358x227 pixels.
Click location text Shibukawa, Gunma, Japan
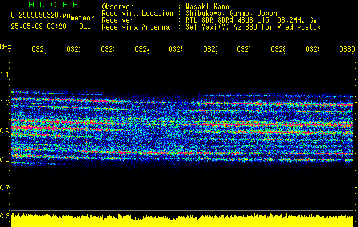[x=231, y=14]
